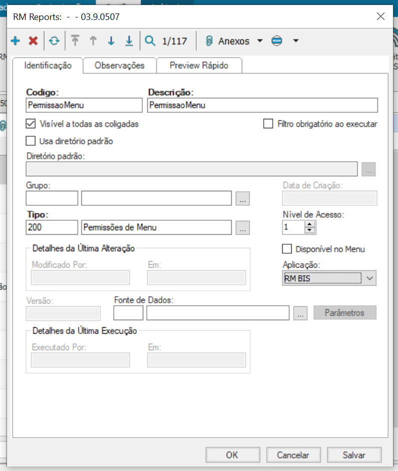Click the Tipo code field showing 200

coord(52,227)
